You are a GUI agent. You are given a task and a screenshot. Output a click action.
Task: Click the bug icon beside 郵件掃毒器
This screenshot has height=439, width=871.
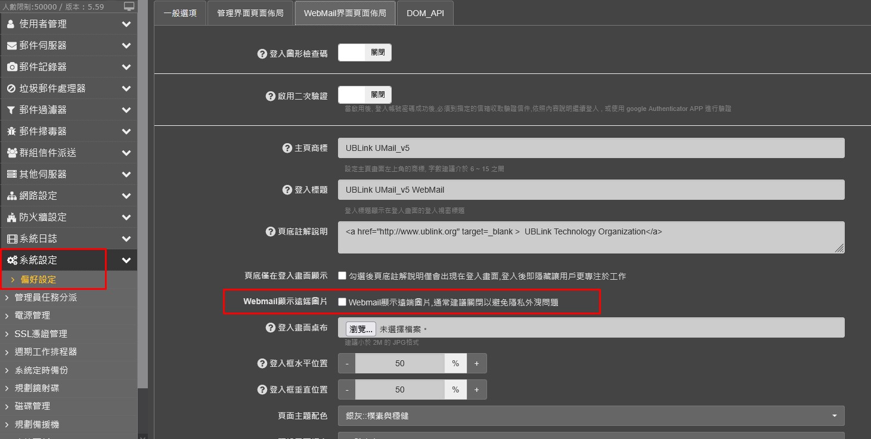[x=11, y=131]
